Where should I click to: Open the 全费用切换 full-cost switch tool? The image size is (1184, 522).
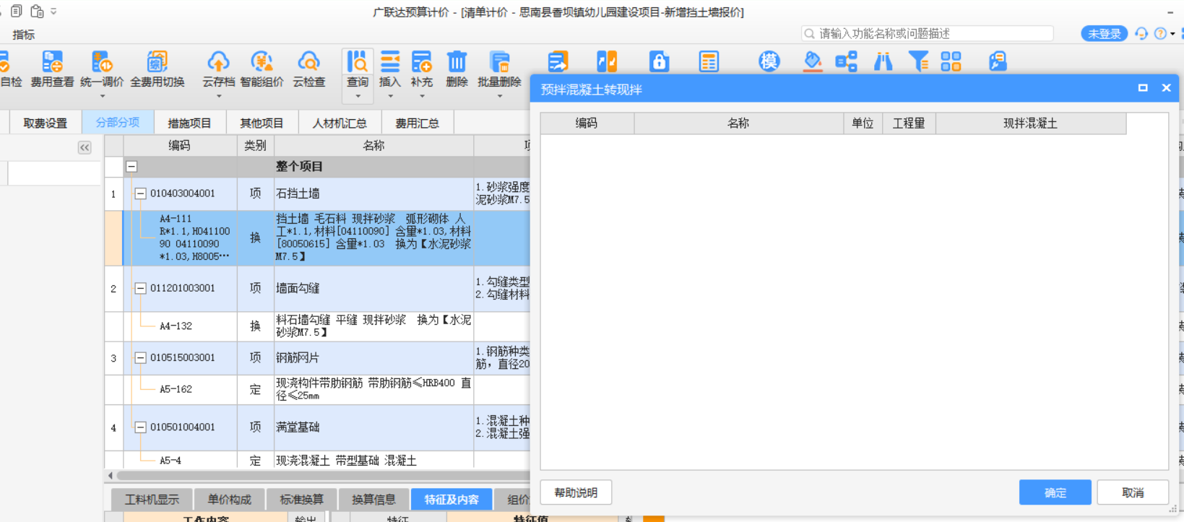pyautogui.click(x=157, y=69)
